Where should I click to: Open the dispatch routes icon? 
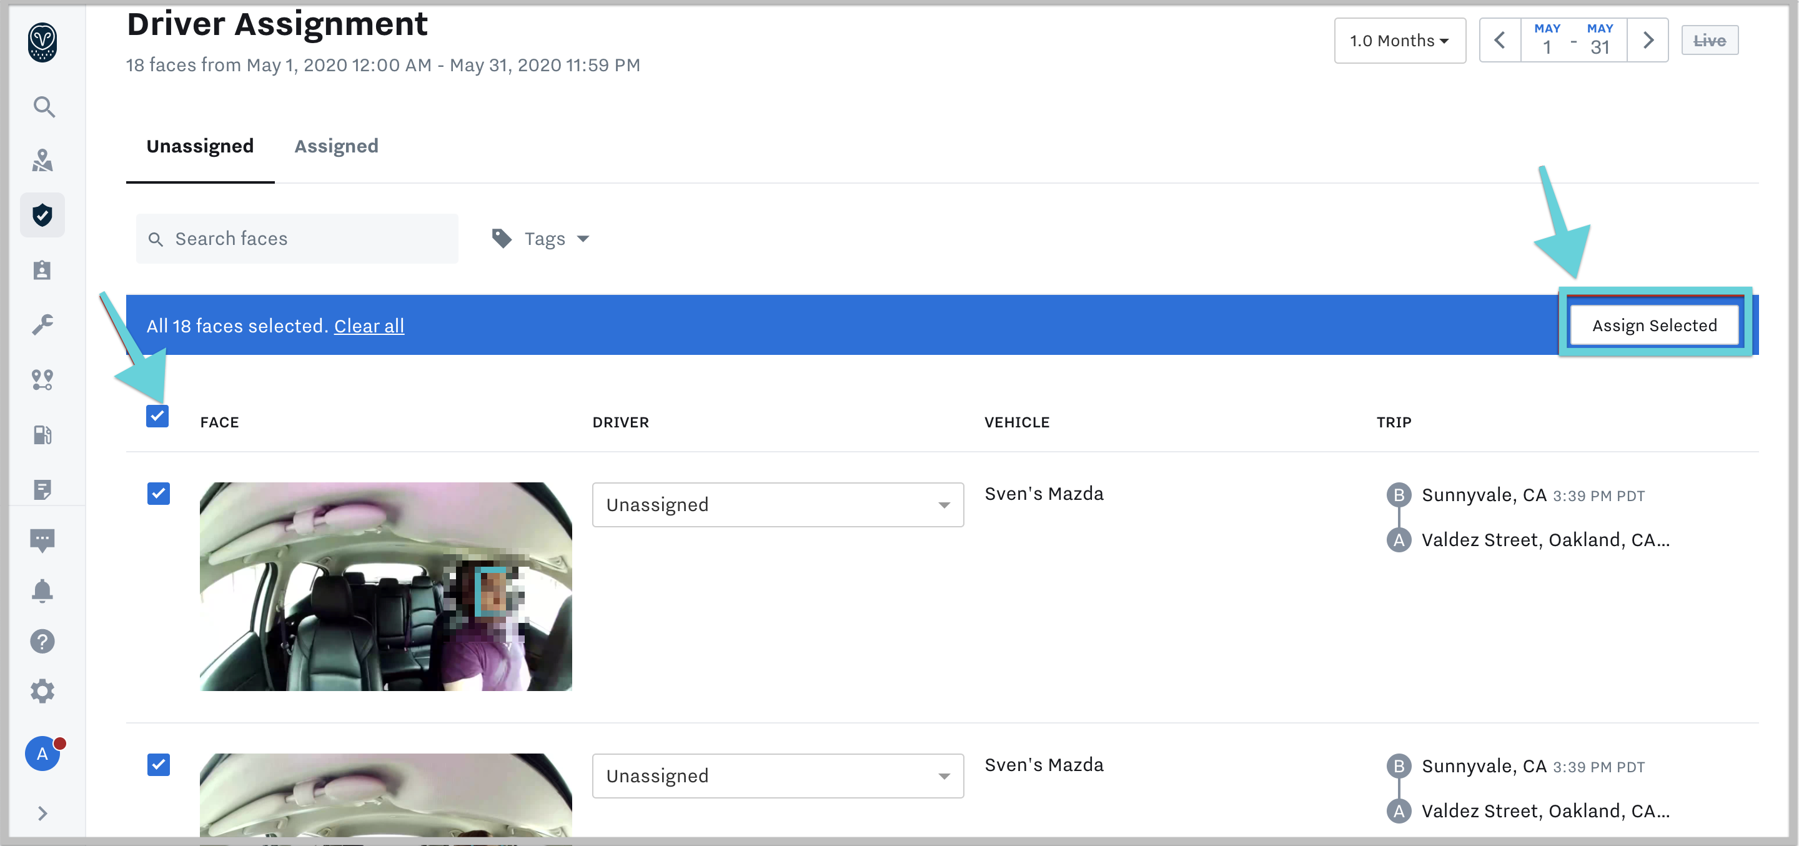tap(42, 379)
